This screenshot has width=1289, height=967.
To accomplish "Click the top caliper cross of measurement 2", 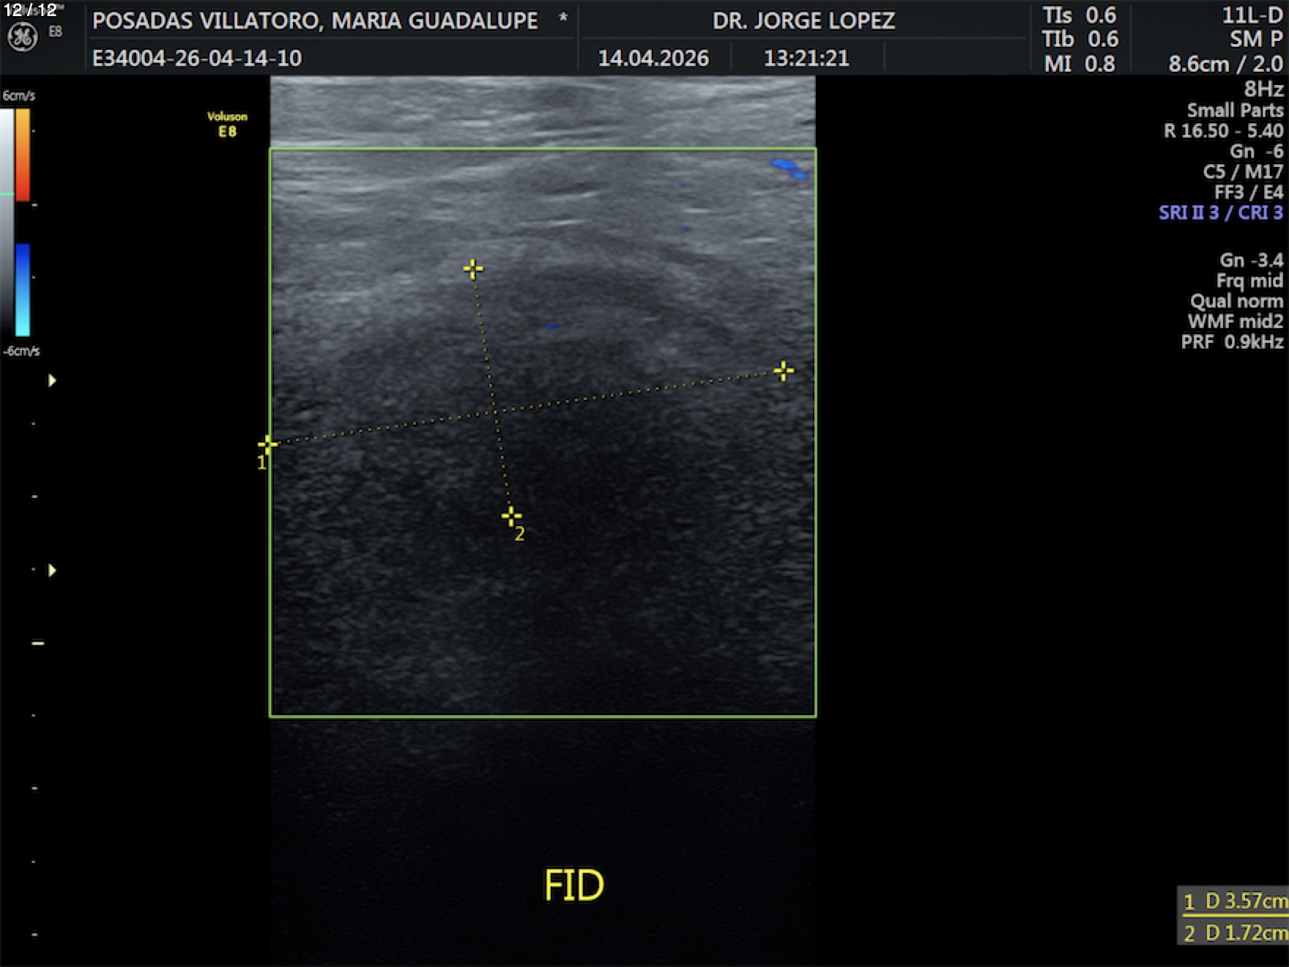I will click(x=473, y=269).
